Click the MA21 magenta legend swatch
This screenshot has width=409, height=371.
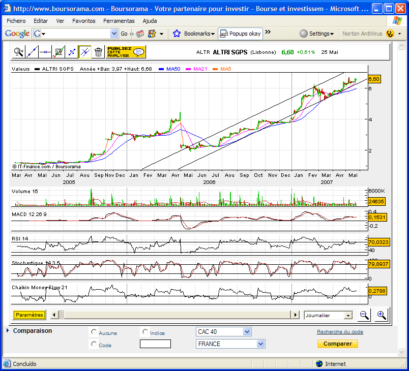pyautogui.click(x=188, y=69)
